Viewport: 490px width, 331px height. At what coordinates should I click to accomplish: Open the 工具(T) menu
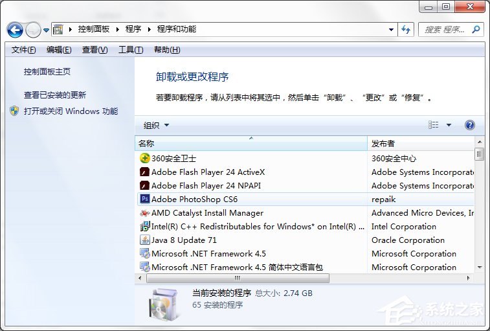point(131,50)
